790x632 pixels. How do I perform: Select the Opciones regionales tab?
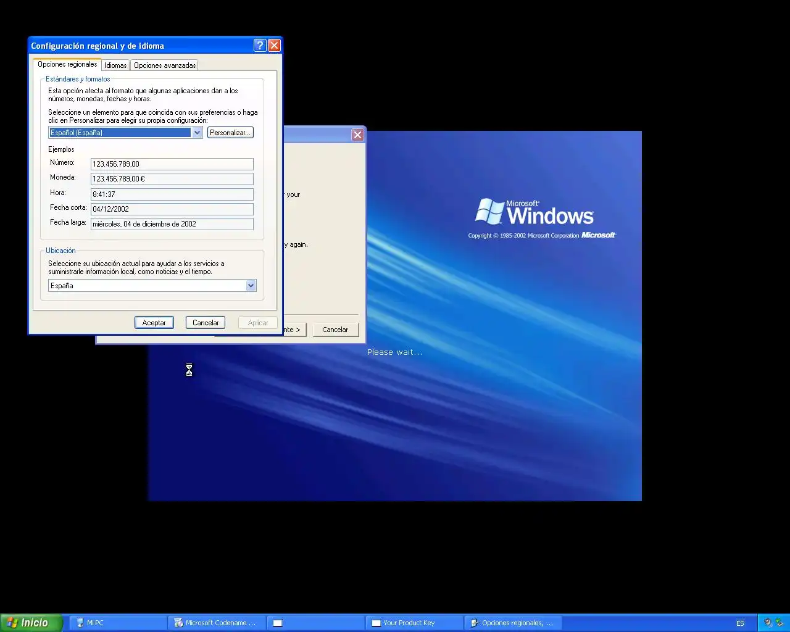pos(67,64)
